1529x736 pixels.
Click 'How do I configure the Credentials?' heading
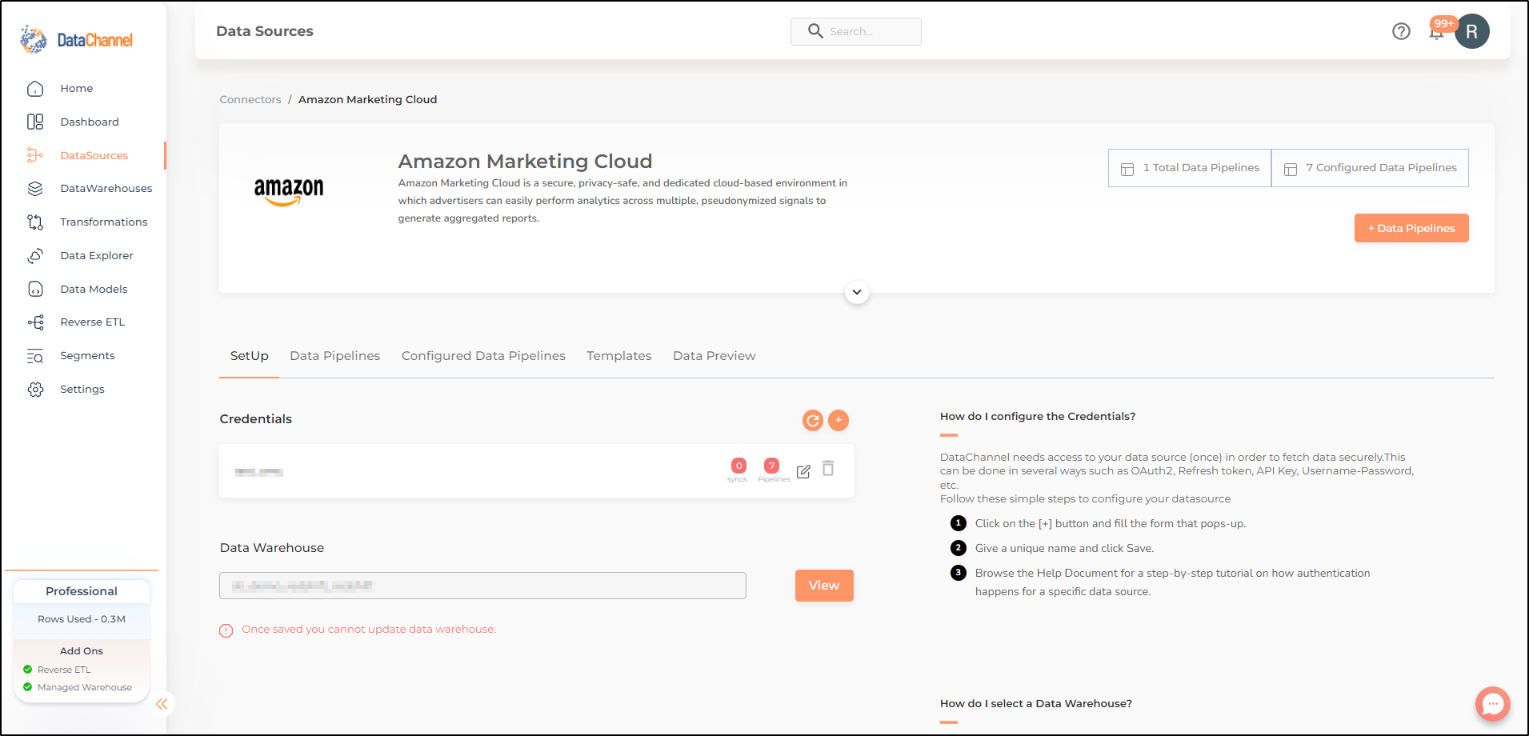1038,417
